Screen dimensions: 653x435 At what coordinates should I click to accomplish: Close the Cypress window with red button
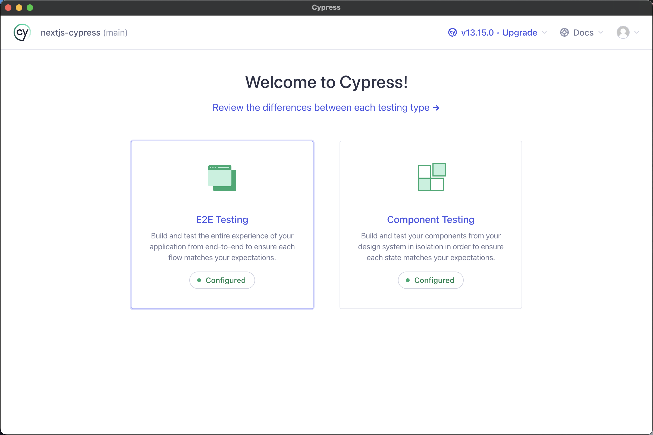[8, 8]
